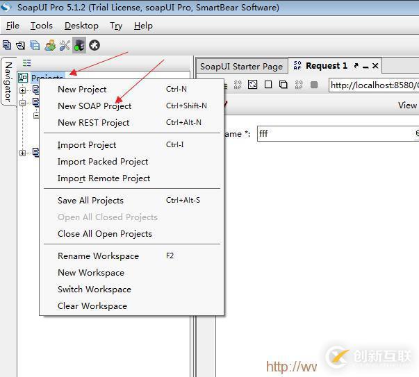This screenshot has width=419, height=377.
Task: Click Save All Projects menu item
Action: pyautogui.click(x=131, y=201)
